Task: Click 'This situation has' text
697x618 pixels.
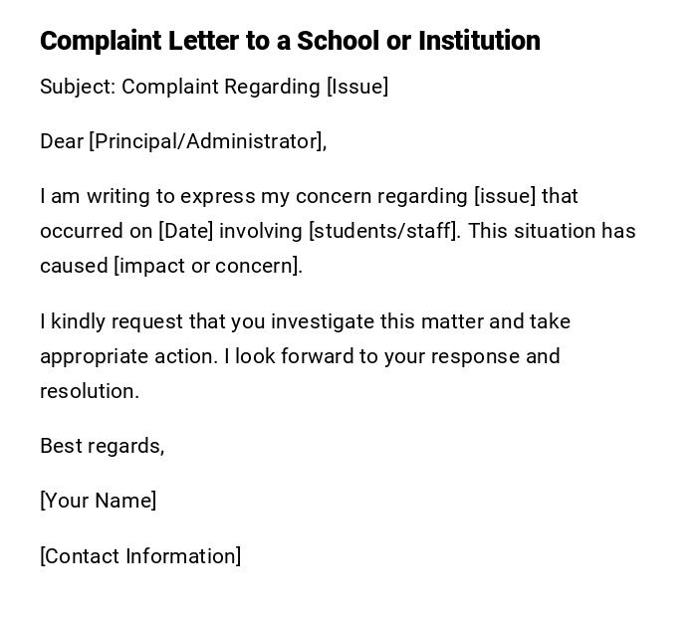Action: tap(552, 231)
